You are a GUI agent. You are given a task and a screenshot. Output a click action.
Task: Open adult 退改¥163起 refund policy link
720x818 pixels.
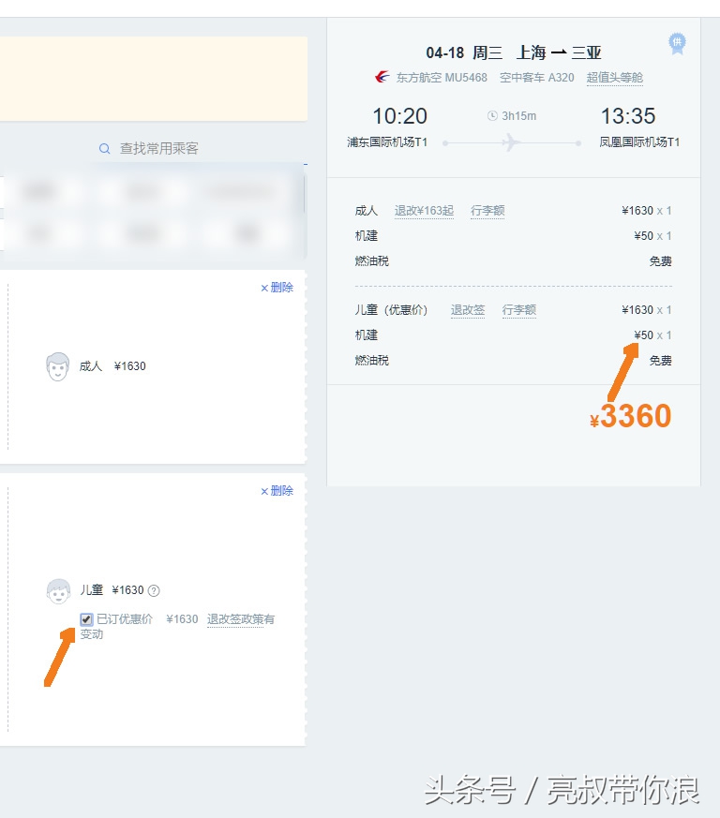(x=424, y=211)
